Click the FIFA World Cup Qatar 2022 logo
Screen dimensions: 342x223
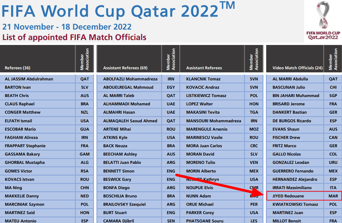coord(323,20)
